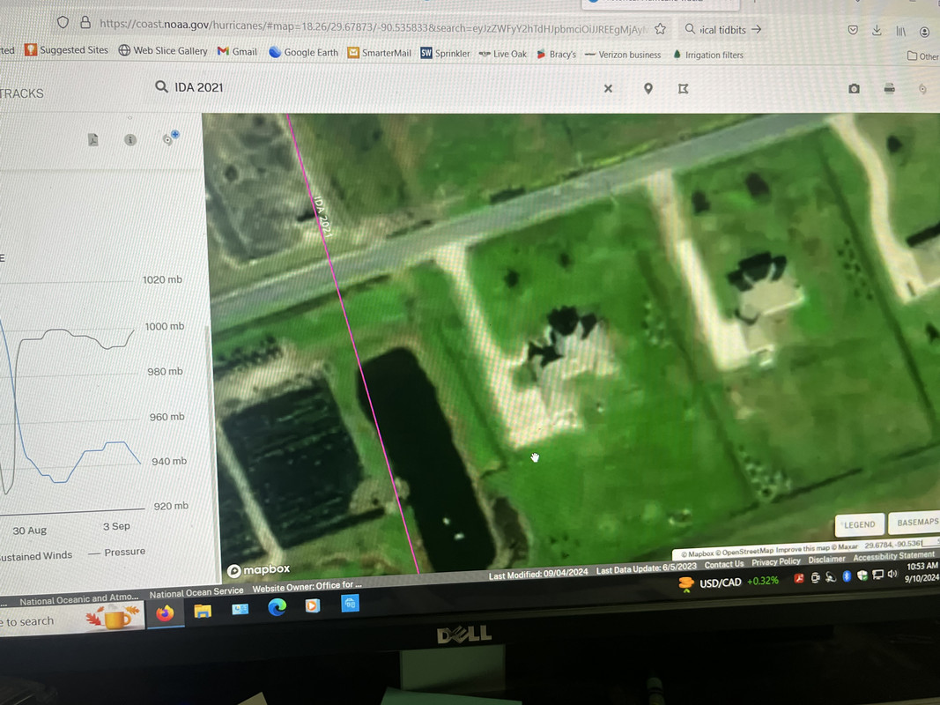Clear the IDA 2021 search with X
Image resolution: width=940 pixels, height=705 pixels.
click(608, 89)
